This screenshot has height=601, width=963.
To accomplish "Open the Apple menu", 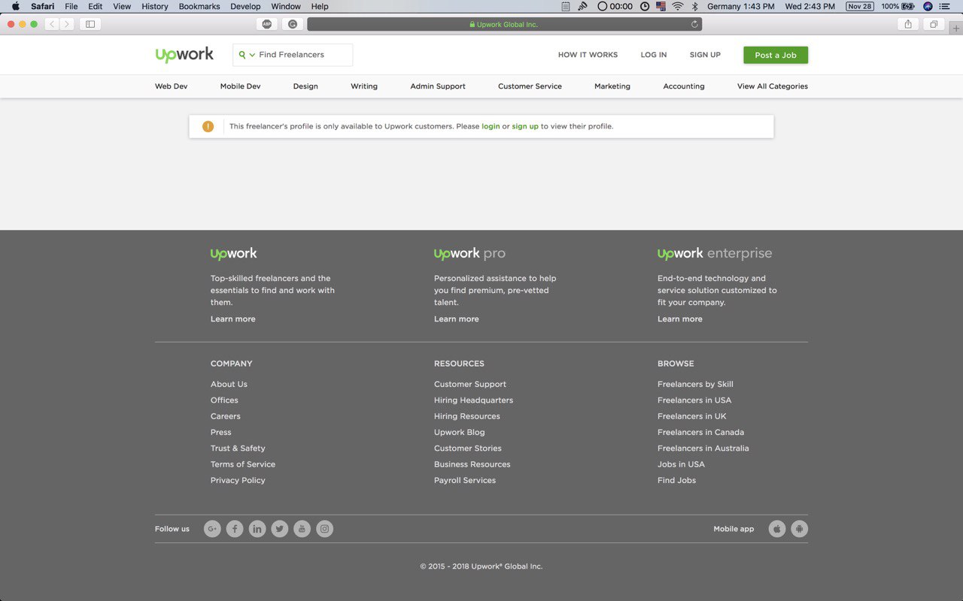I will click(x=16, y=6).
